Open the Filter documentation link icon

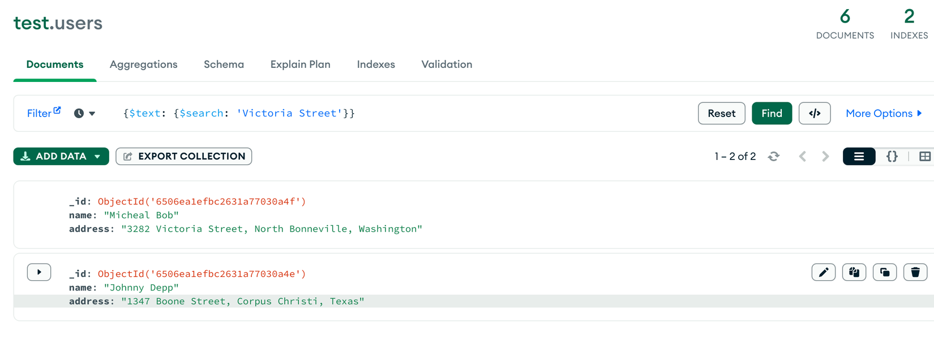[x=57, y=110]
